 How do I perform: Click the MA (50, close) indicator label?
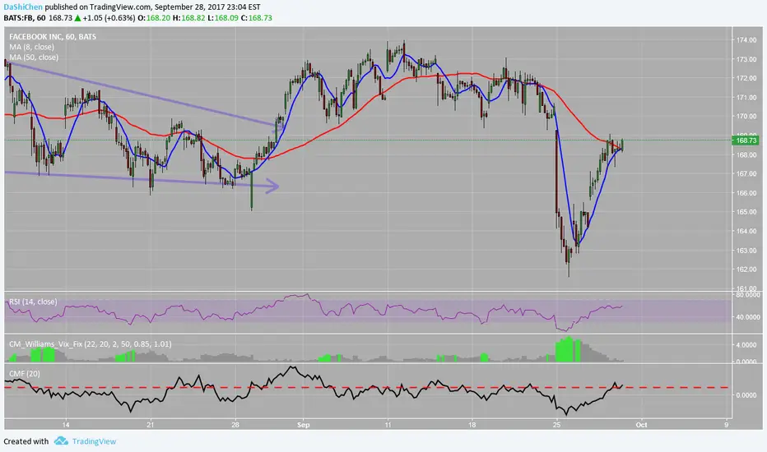pyautogui.click(x=33, y=58)
